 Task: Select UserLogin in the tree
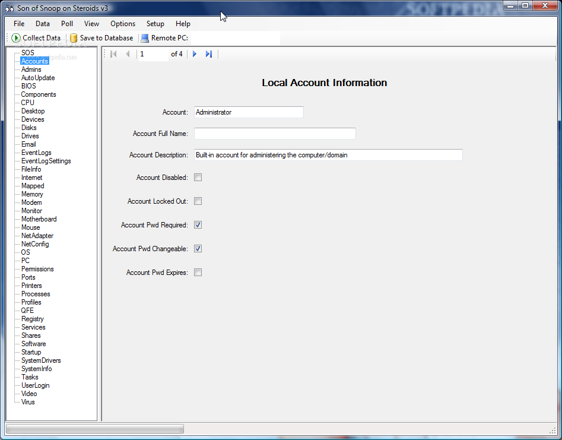[36, 385]
